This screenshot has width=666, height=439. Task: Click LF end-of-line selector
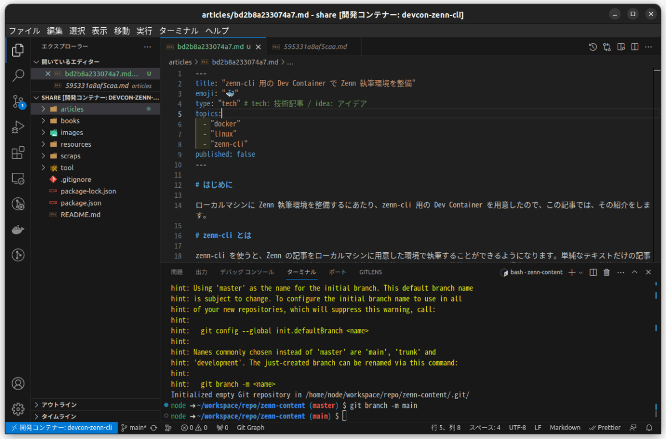point(538,428)
